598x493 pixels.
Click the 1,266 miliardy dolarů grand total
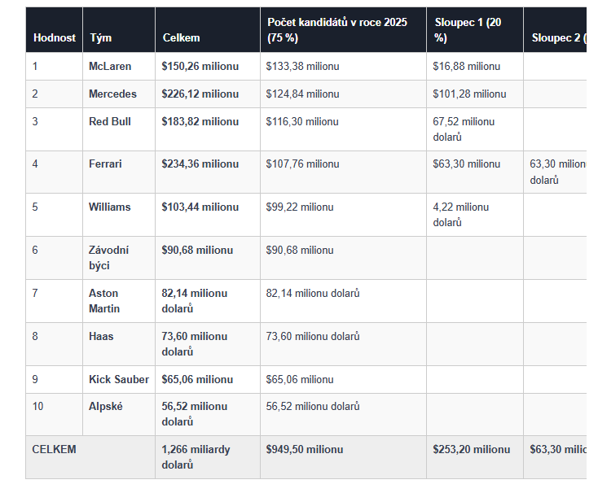pos(194,457)
